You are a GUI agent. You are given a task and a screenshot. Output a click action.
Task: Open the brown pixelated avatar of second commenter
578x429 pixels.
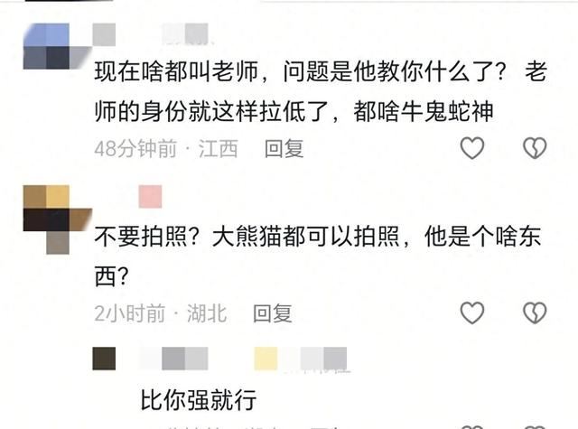point(57,219)
